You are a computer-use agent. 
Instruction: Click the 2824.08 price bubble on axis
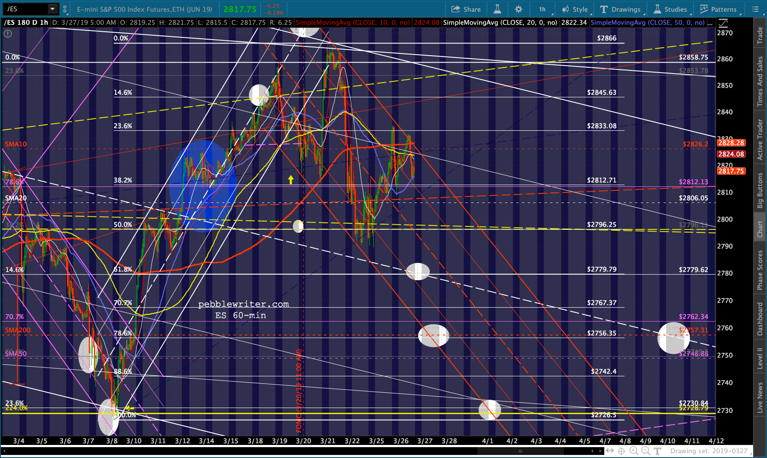tap(731, 154)
